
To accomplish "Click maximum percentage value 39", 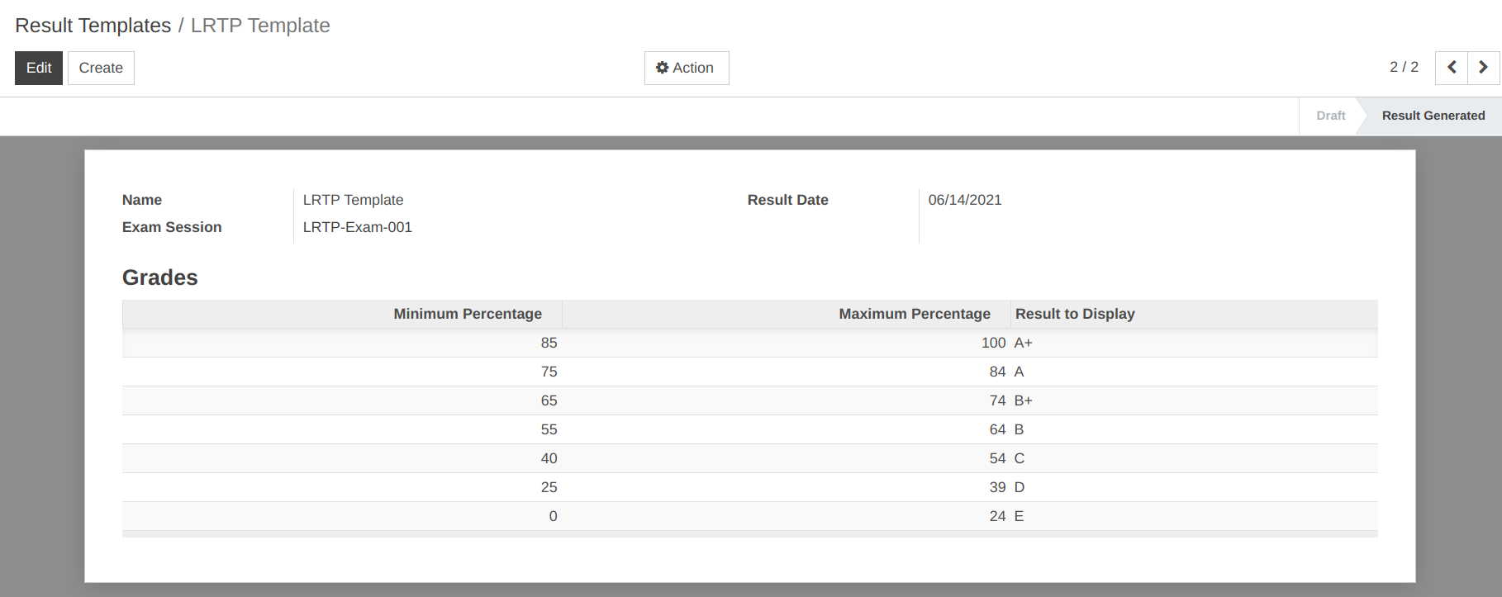I will [x=997, y=487].
